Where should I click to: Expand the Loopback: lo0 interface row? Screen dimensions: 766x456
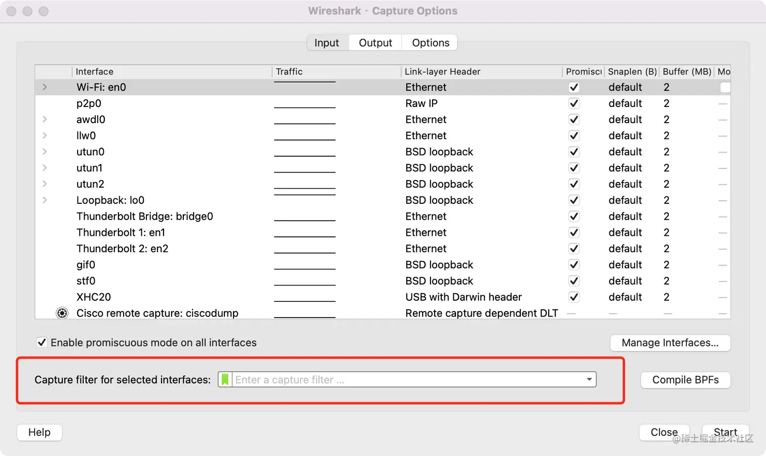45,200
